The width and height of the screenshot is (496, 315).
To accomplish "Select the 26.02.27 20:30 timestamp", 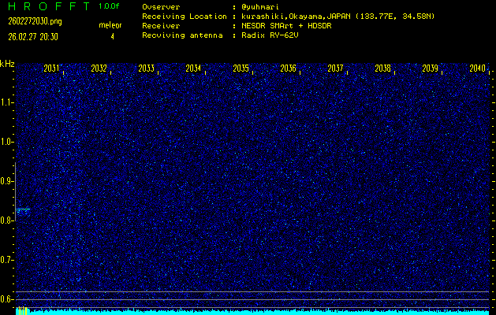I will coord(32,36).
